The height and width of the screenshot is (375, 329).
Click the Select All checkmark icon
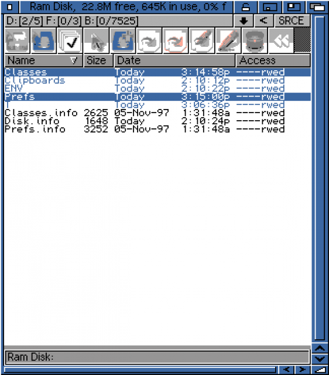70,40
